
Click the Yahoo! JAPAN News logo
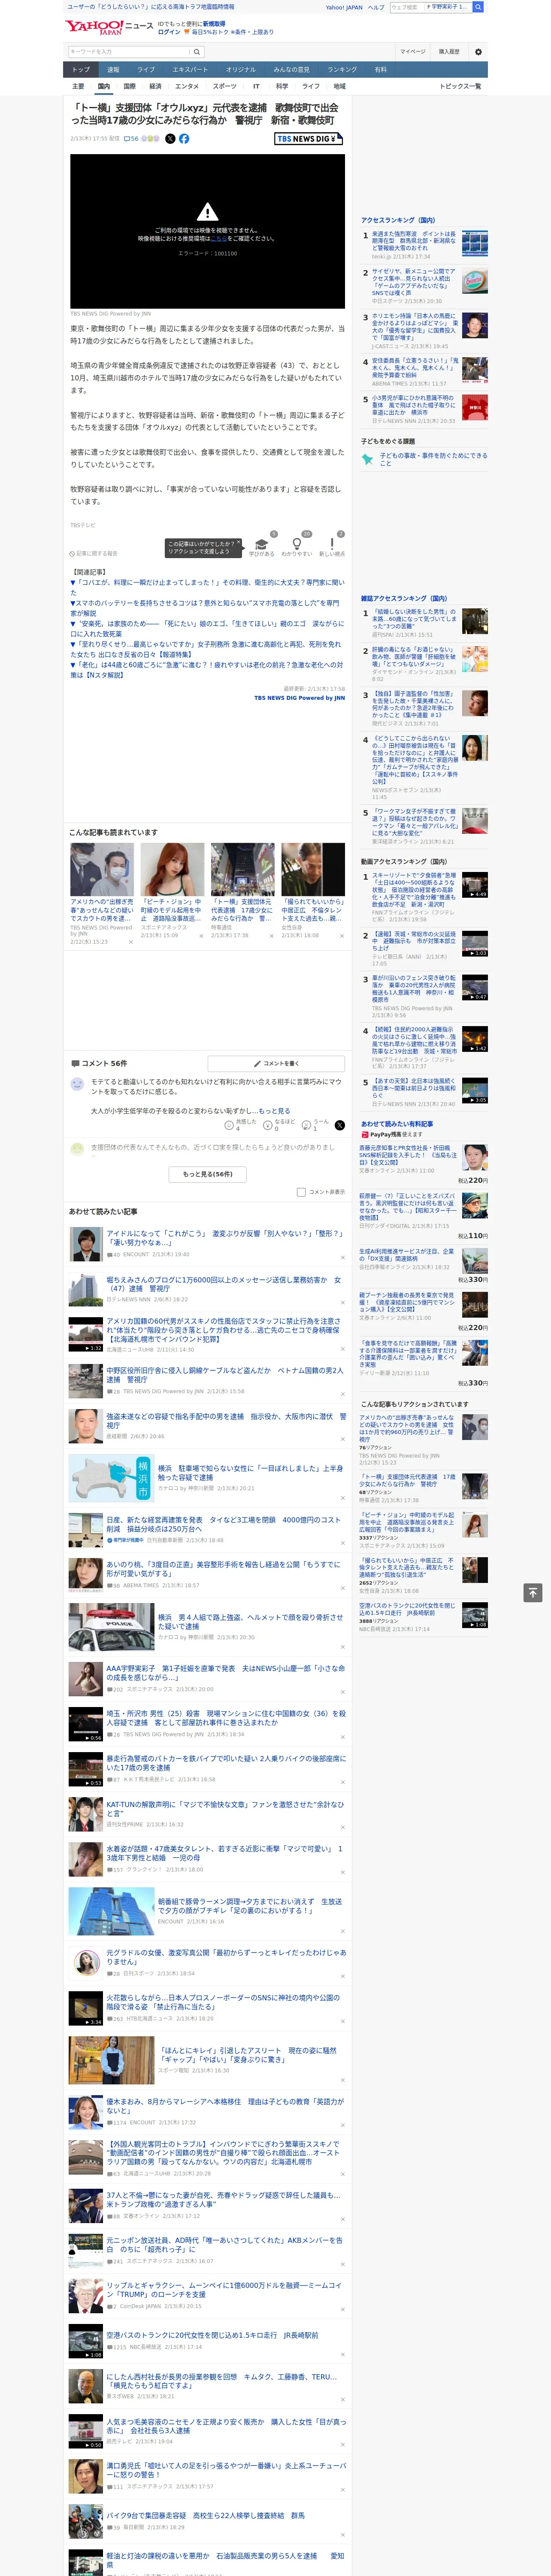click(110, 27)
